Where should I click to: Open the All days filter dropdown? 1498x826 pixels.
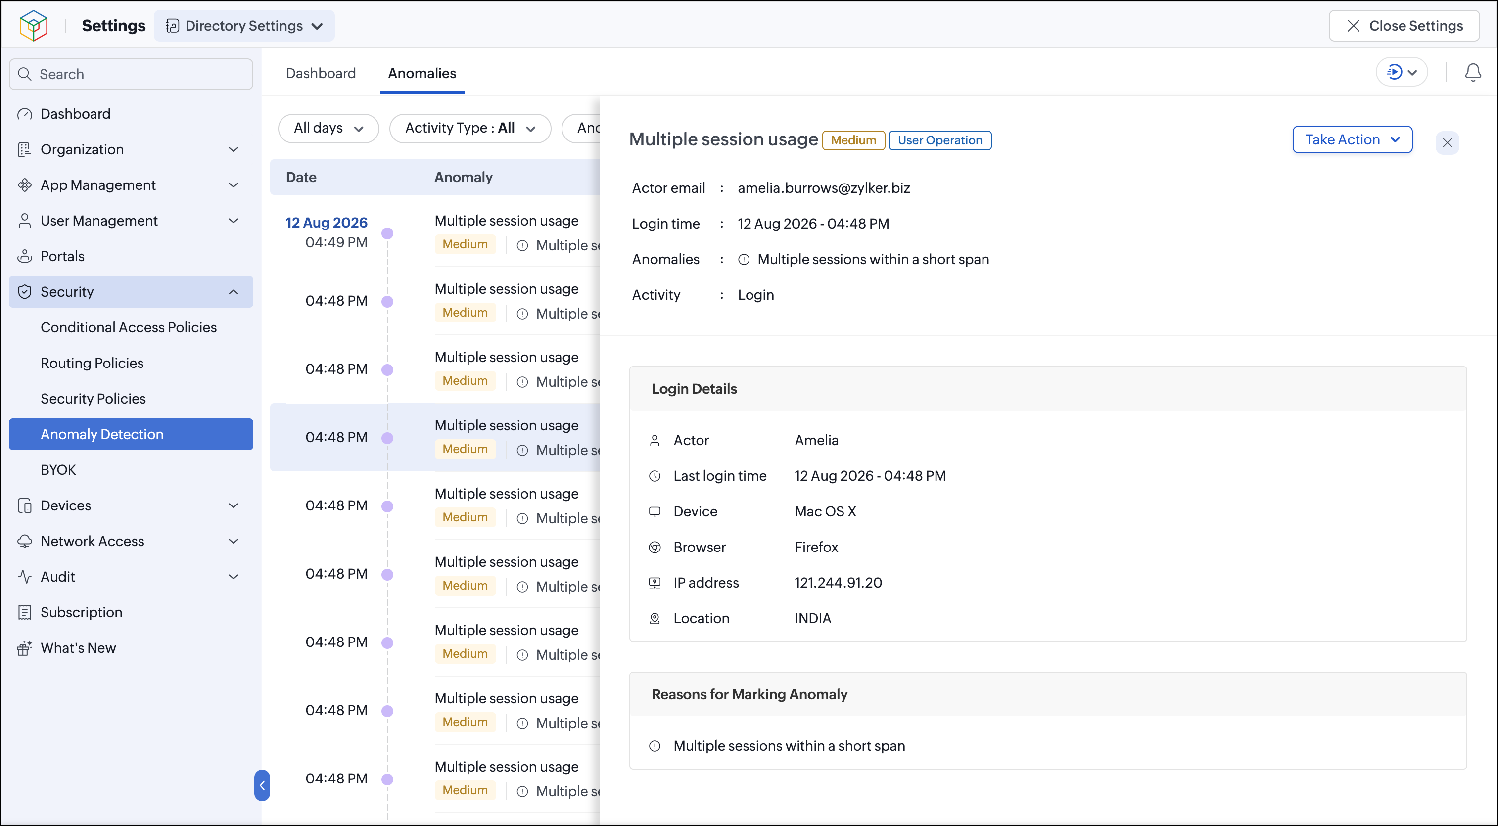(328, 128)
